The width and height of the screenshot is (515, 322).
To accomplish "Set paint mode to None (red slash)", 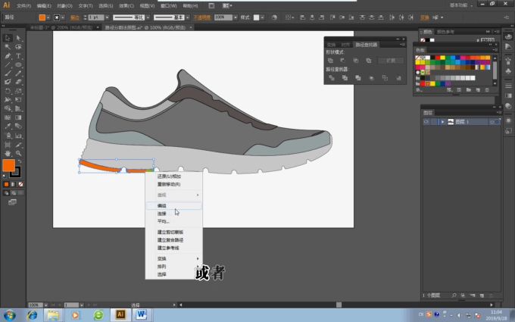I will click(20, 184).
